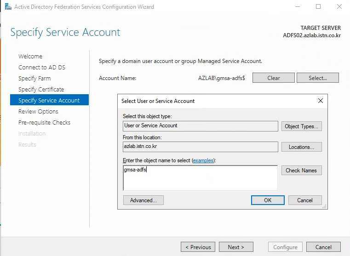
Task: Click the azlab.istn.co.kr location field
Action: pos(200,147)
